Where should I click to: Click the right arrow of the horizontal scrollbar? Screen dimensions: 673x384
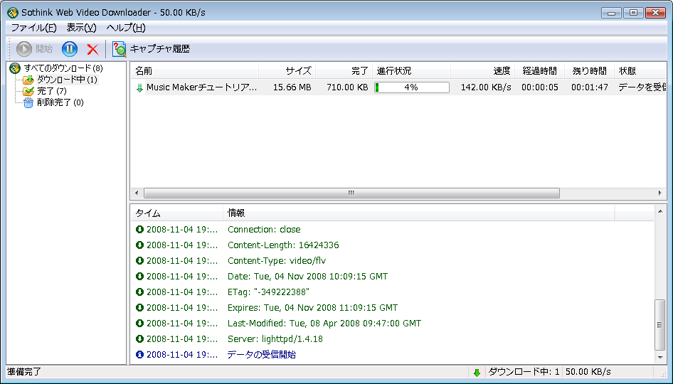coord(660,193)
